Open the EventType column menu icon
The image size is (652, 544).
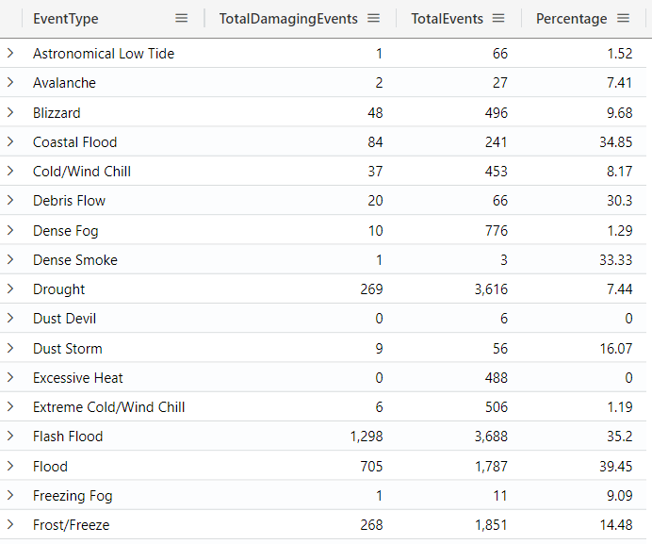[182, 19]
